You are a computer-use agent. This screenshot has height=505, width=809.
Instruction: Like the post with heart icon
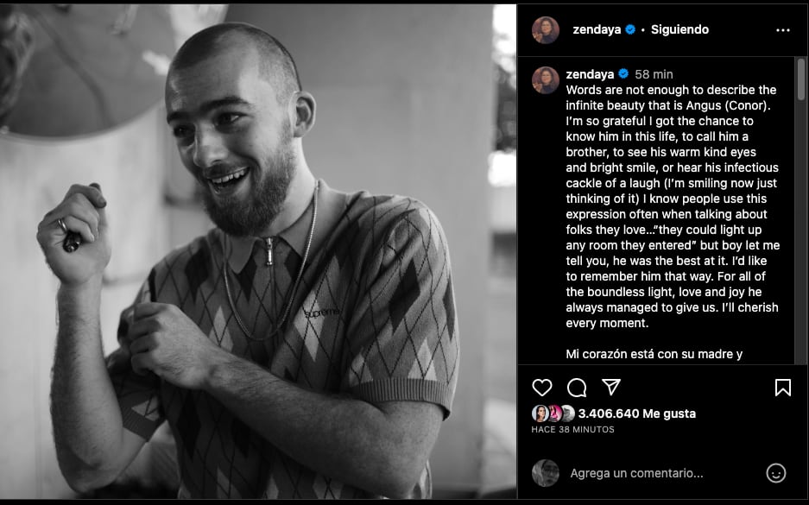click(x=541, y=388)
